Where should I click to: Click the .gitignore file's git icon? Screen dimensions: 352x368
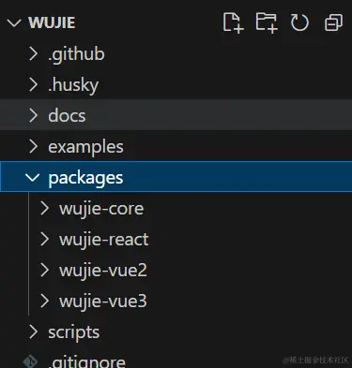coord(30,361)
